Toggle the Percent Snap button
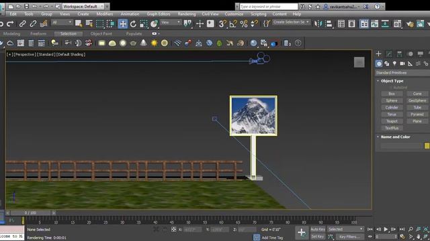The height and width of the screenshot is (241, 430). tap(243, 24)
